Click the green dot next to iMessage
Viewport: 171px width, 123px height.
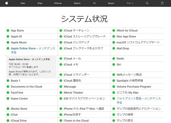[61, 86]
